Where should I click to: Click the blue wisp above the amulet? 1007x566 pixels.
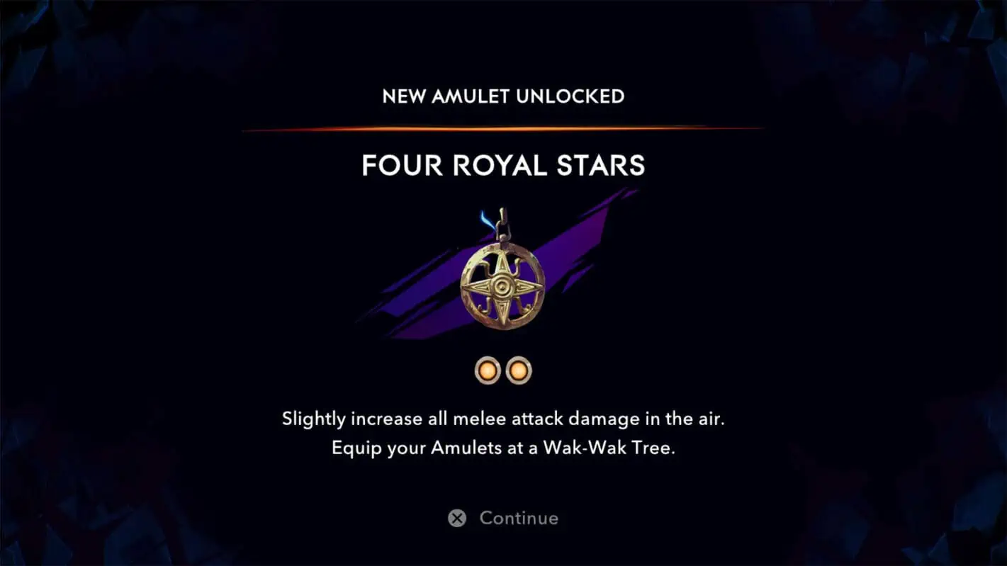point(487,220)
